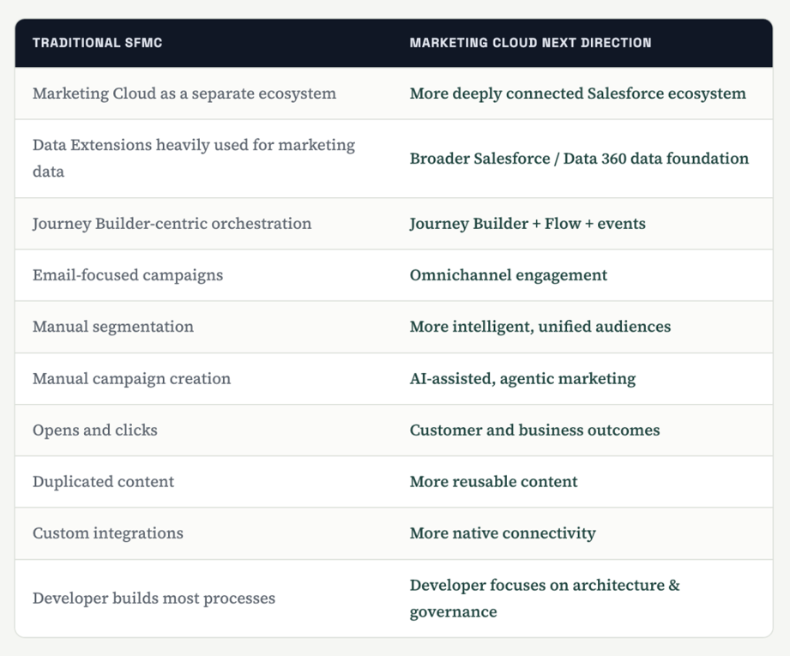Click "More intelligent, unified audiences" text
This screenshot has width=790, height=656.
pos(540,327)
